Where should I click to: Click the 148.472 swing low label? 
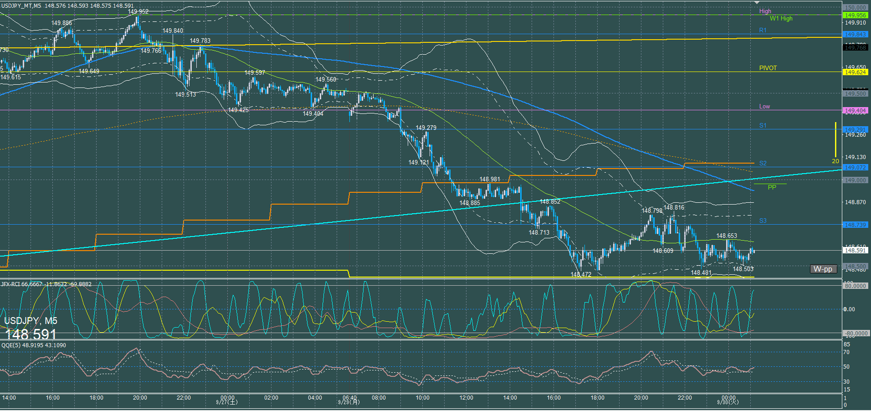[581, 274]
